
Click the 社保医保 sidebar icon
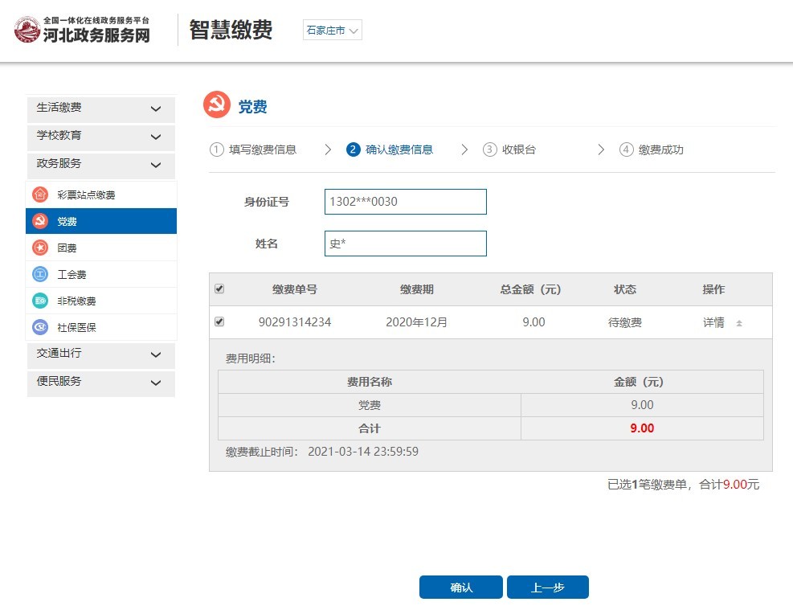(43, 329)
